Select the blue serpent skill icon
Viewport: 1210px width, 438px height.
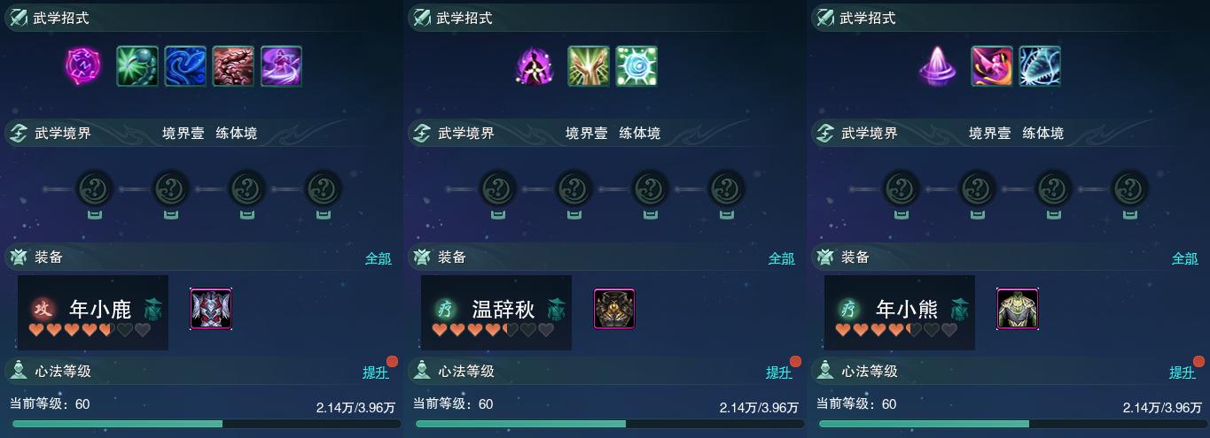pos(185,66)
